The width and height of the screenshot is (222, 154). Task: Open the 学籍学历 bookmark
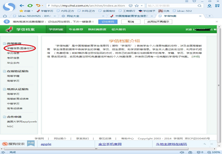(x=45, y=11)
